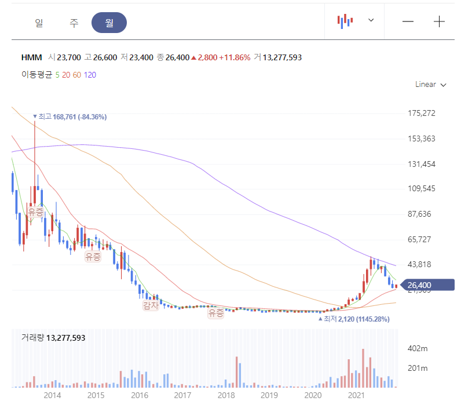Click the 2019 label on time axis
The image size is (461, 412).
(269, 395)
